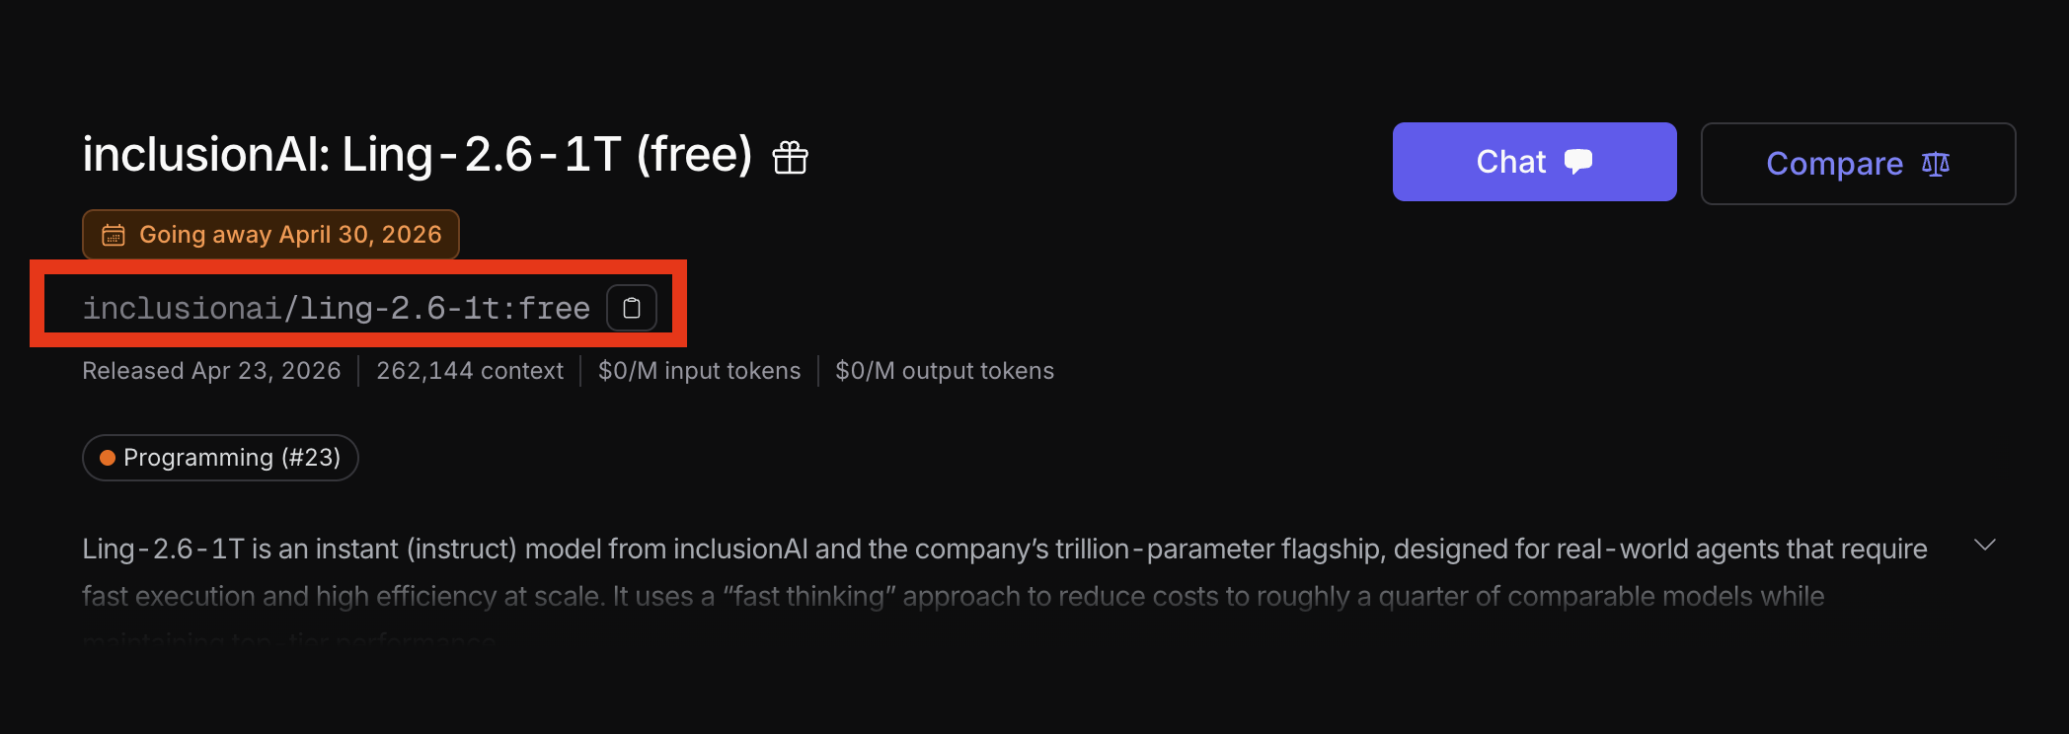Click the balance scale icon in the Compare button
2069x734 pixels.
1936,164
